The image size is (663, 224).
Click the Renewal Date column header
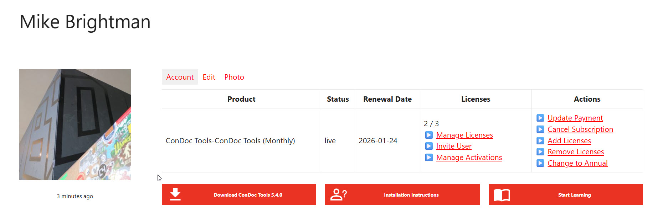pos(387,99)
